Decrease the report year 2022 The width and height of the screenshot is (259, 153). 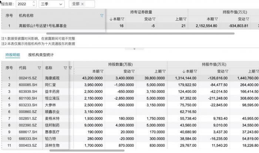click(x=34, y=6)
